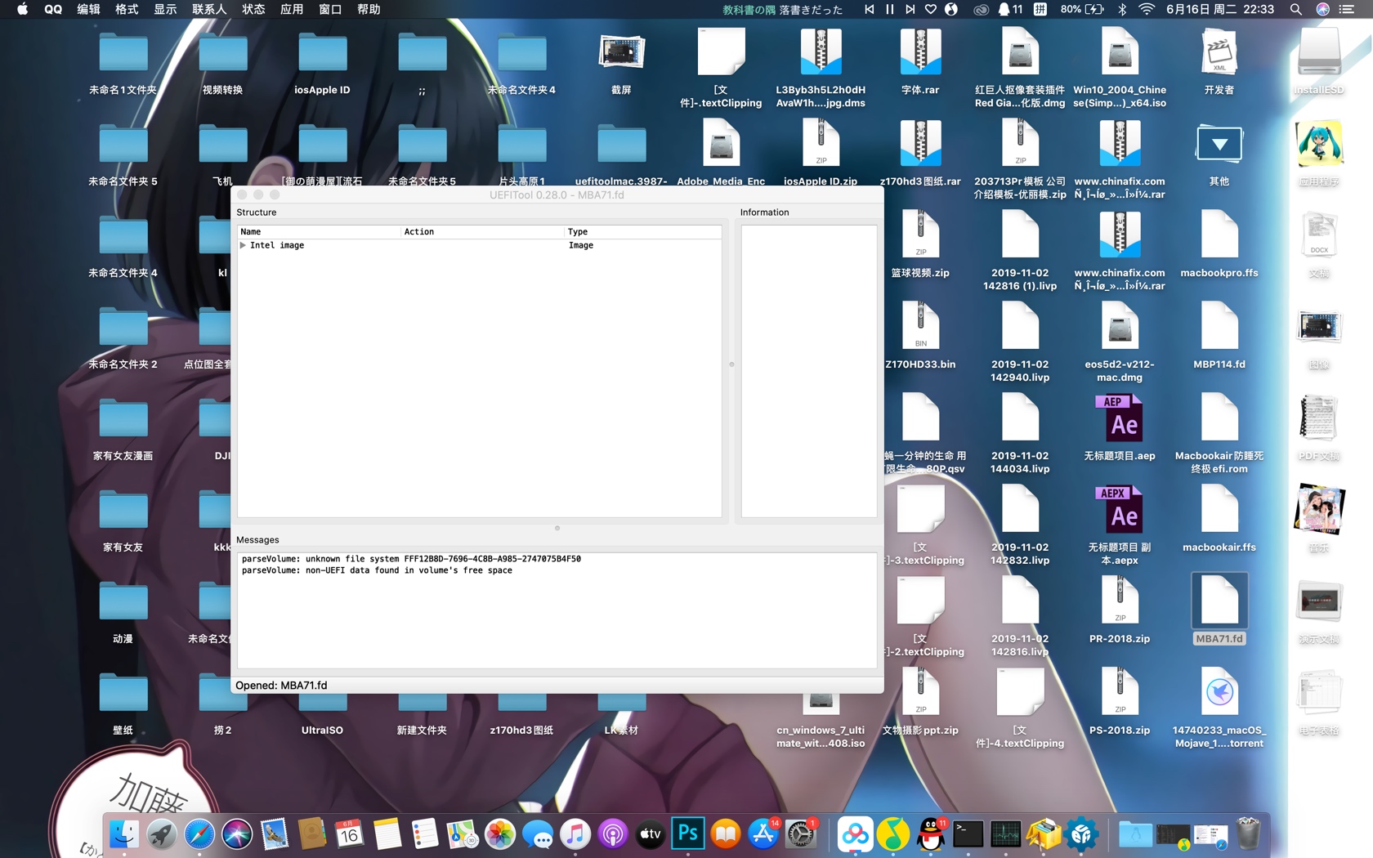
Task: Open the Apple menu
Action: coord(22,9)
